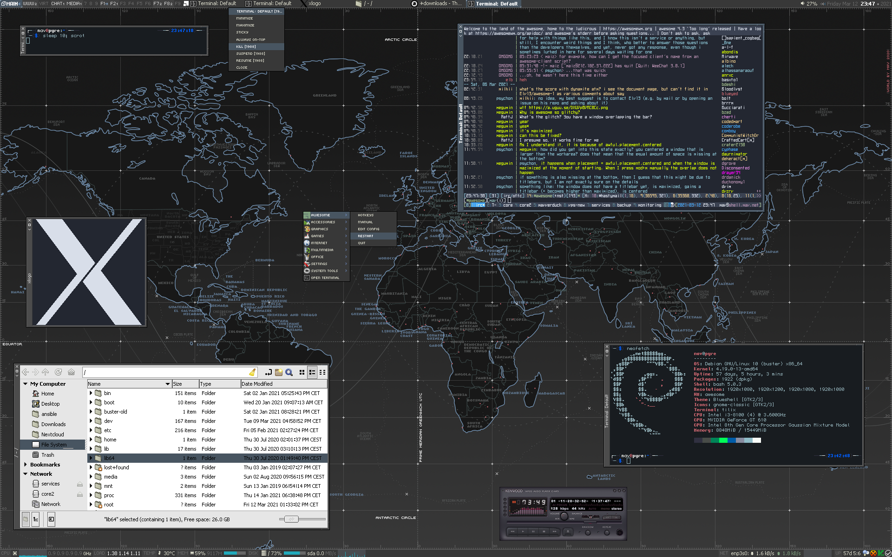Choose Always On-Top in the client menu

[x=256, y=40]
